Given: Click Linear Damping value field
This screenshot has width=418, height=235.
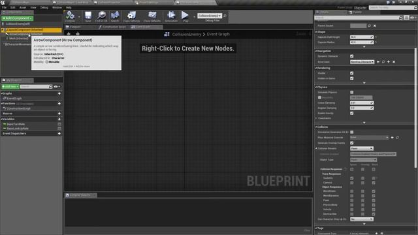Looking at the screenshot, I should click(x=361, y=103).
